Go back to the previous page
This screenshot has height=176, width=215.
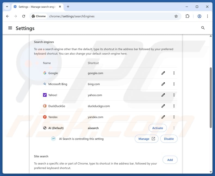pos(8,16)
